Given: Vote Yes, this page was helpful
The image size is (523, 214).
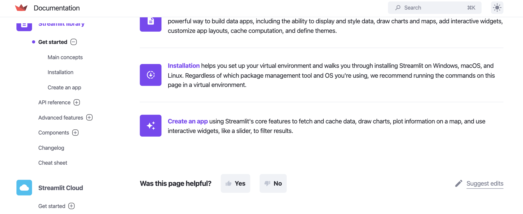Looking at the screenshot, I should coord(235,184).
